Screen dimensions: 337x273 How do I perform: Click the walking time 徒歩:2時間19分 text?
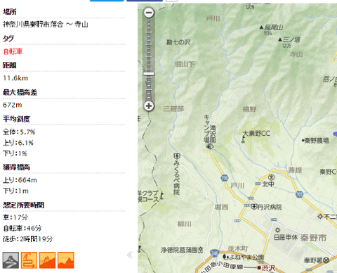pos(28,239)
